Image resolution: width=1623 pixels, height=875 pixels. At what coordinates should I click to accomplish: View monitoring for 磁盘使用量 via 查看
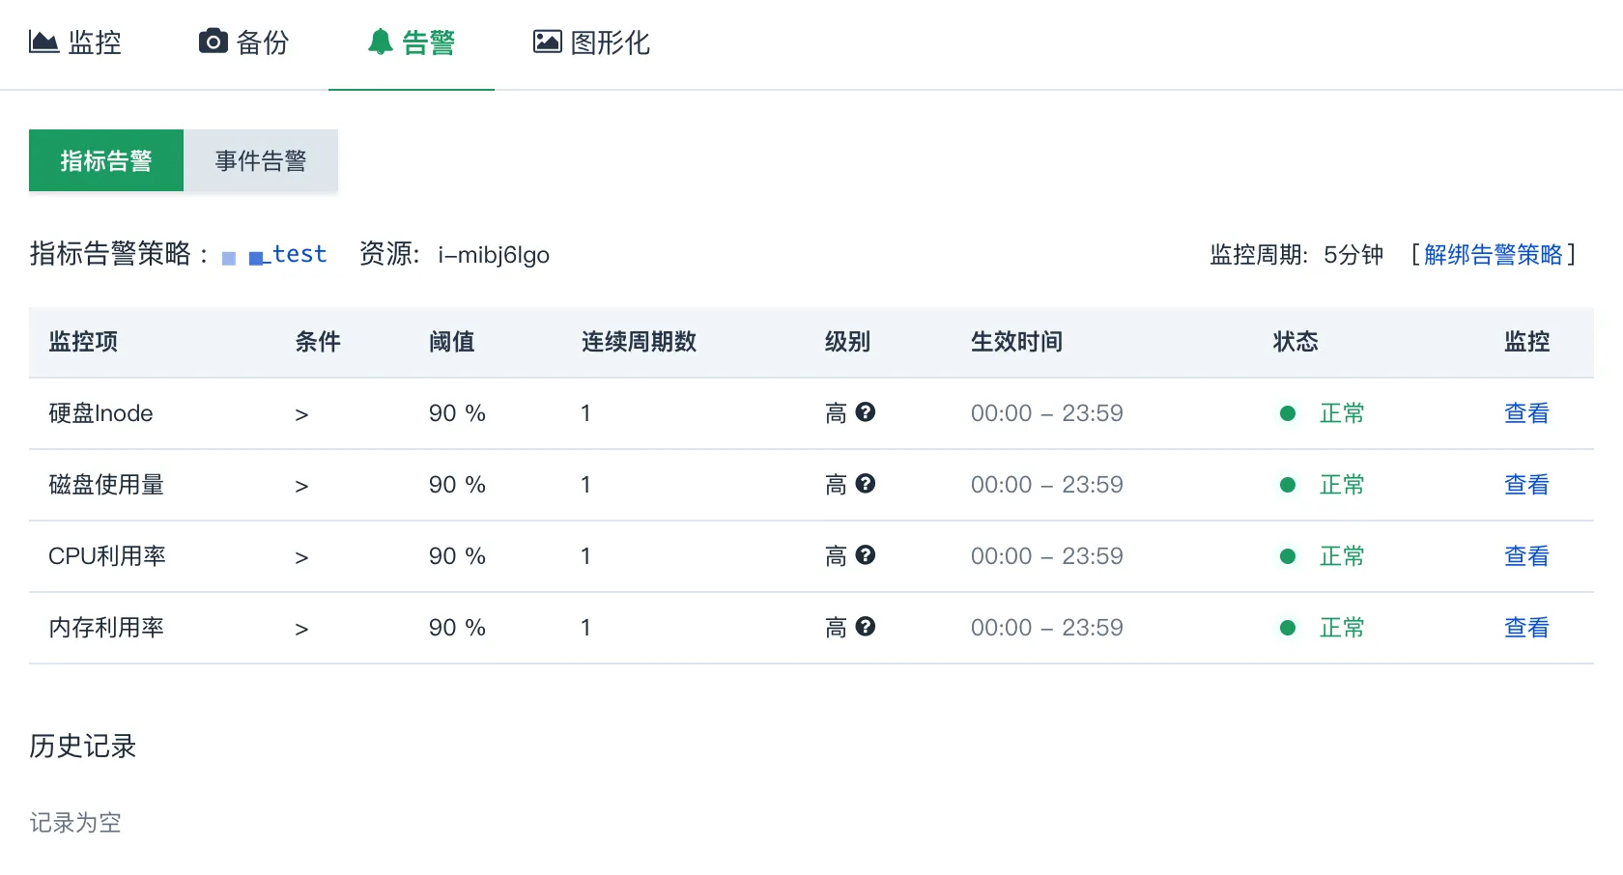pyautogui.click(x=1526, y=485)
